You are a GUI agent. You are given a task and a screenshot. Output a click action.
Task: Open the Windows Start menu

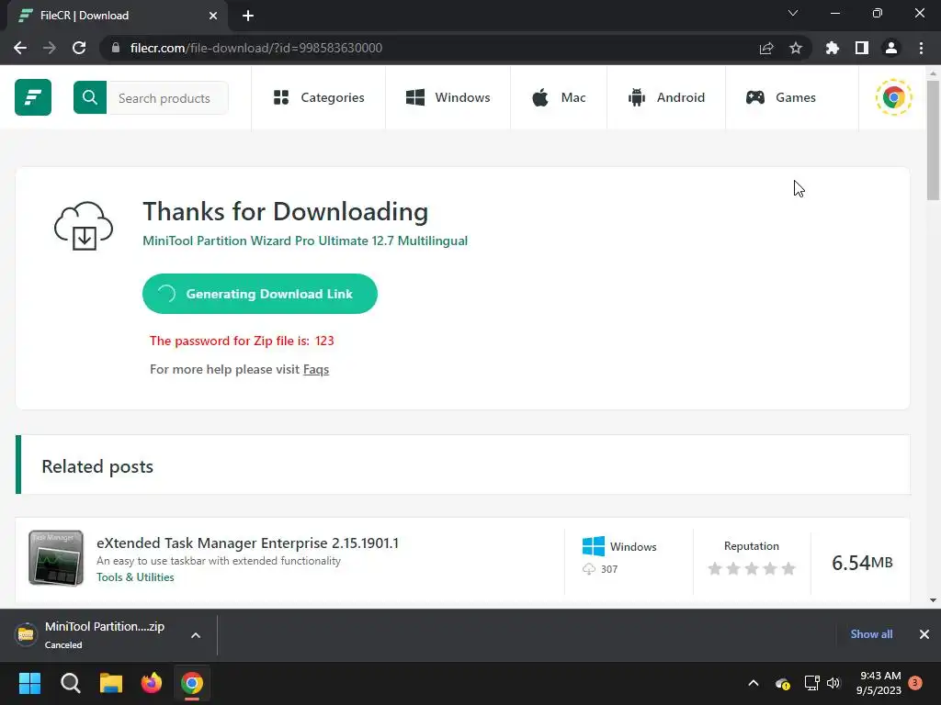click(29, 683)
